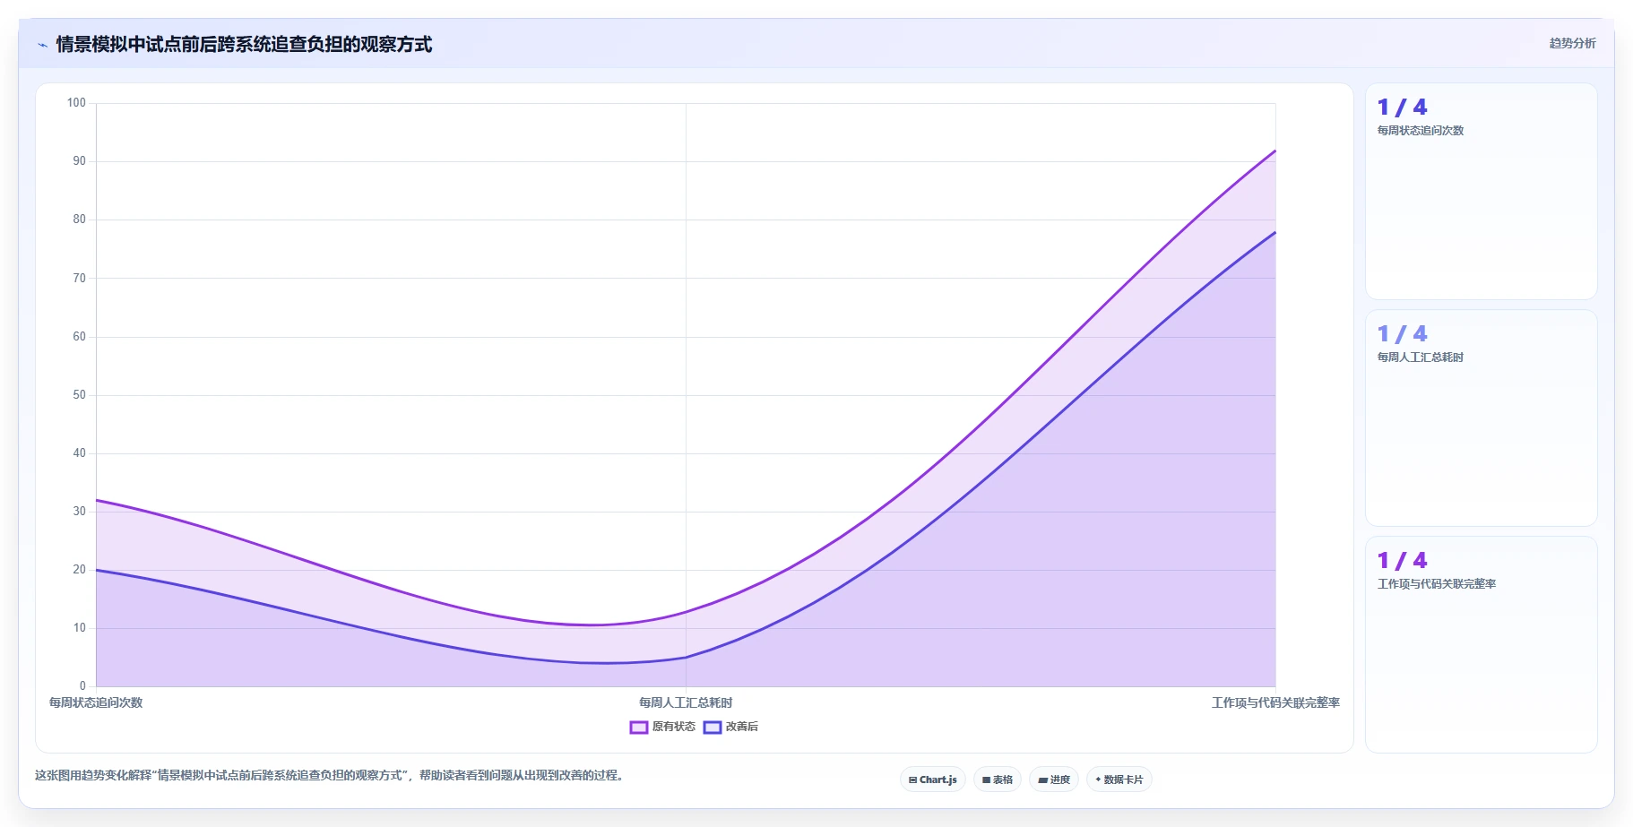Click the 1 / 4 value above 每周状态追问次数
This screenshot has width=1633, height=827.
click(1402, 108)
